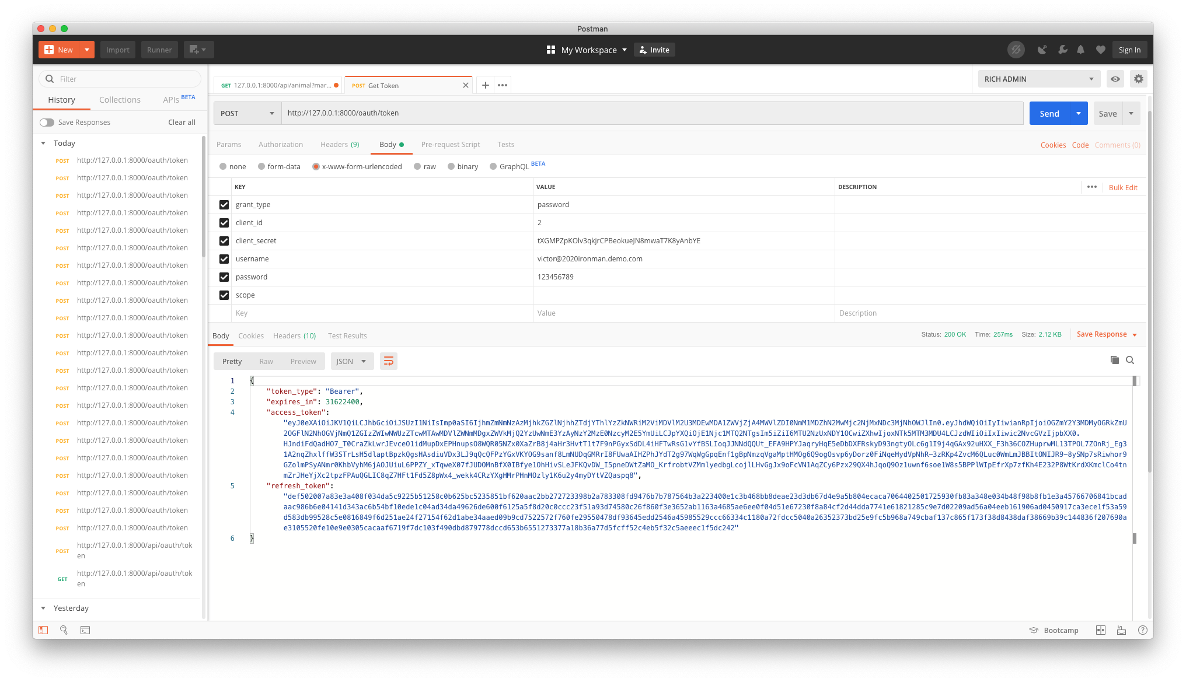Open tab options three dots menu
Screen dimensions: 1186x682
click(503, 85)
